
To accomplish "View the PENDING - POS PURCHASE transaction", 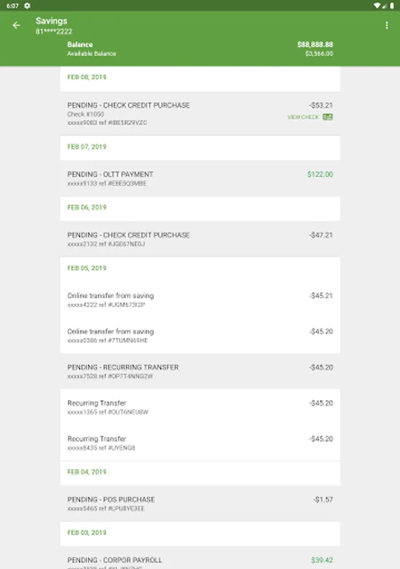I will click(x=200, y=503).
